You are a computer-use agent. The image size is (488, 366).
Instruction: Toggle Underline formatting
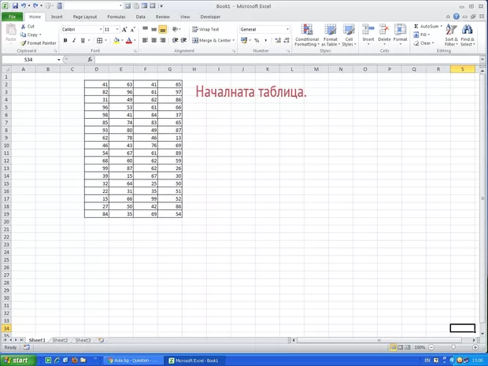tap(83, 40)
